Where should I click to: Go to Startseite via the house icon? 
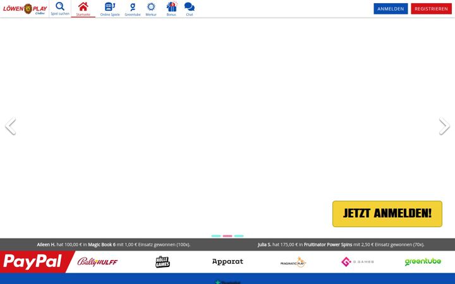(83, 6)
